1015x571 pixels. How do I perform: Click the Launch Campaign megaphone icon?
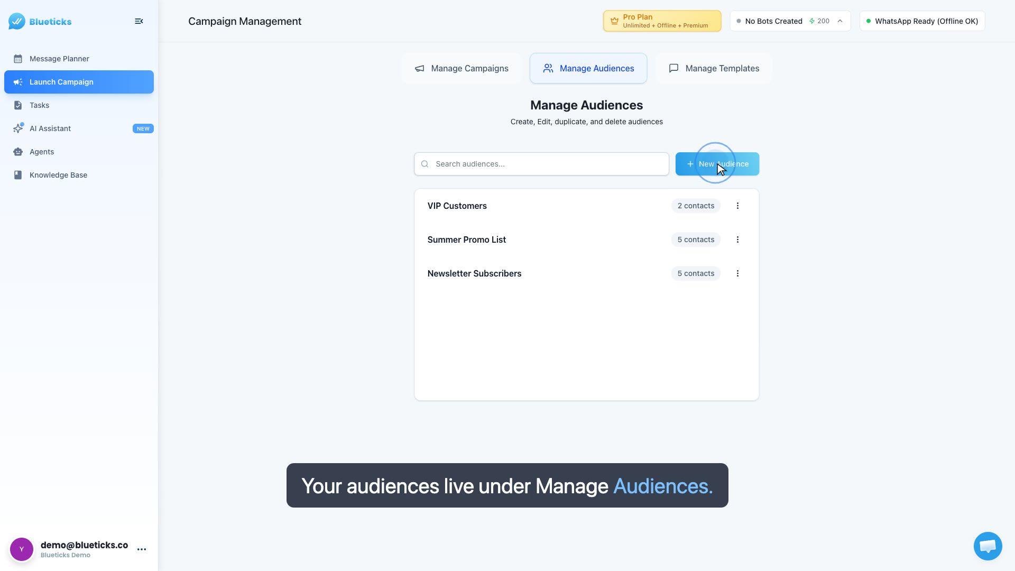click(18, 82)
